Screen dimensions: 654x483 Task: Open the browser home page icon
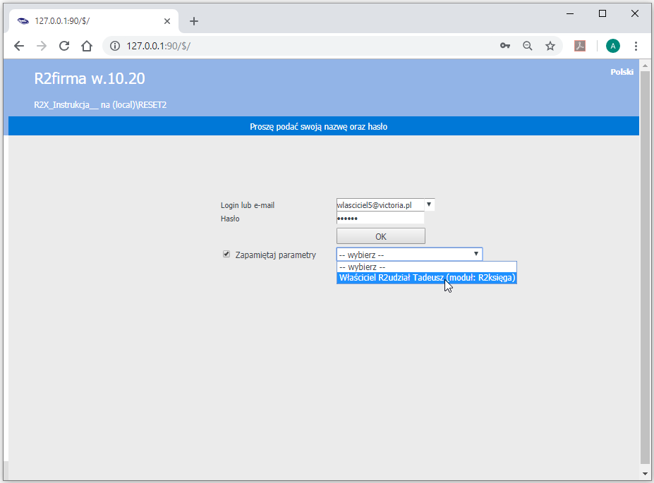coord(87,46)
